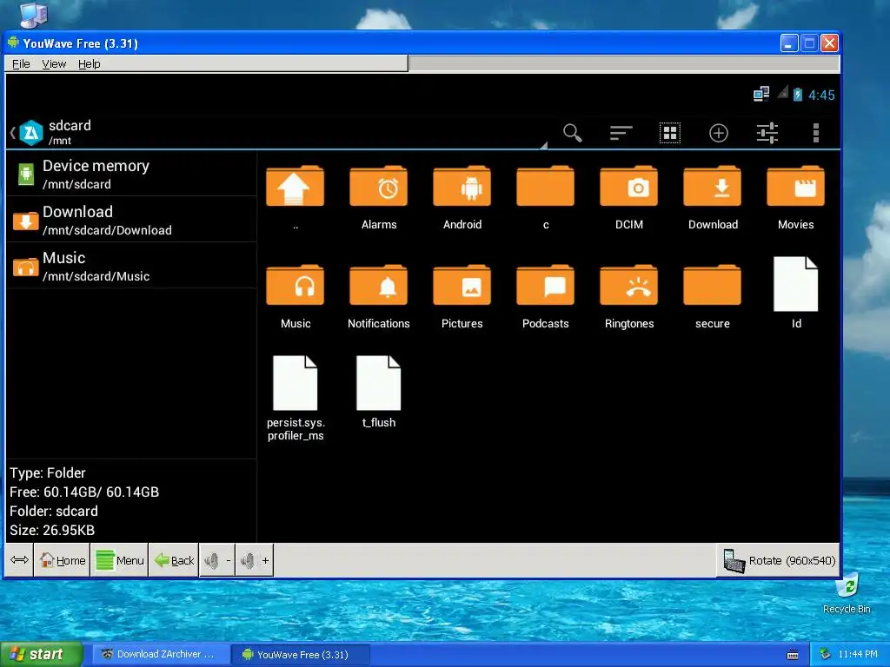Viewport: 890px width, 667px height.
Task: Open the Recycle Bin desktop icon
Action: 847,594
